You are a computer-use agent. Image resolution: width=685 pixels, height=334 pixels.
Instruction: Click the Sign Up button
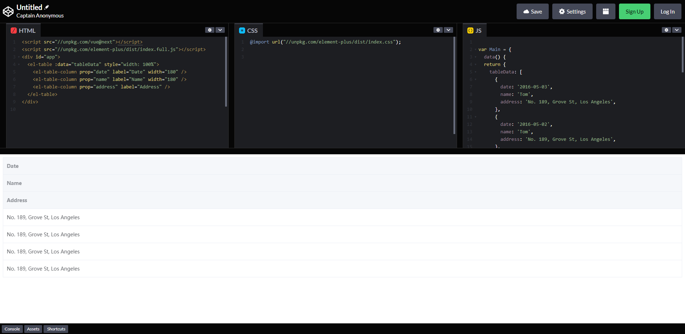[x=634, y=11]
